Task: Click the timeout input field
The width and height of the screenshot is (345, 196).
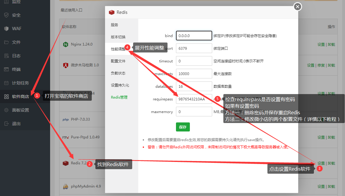Action: (x=194, y=61)
